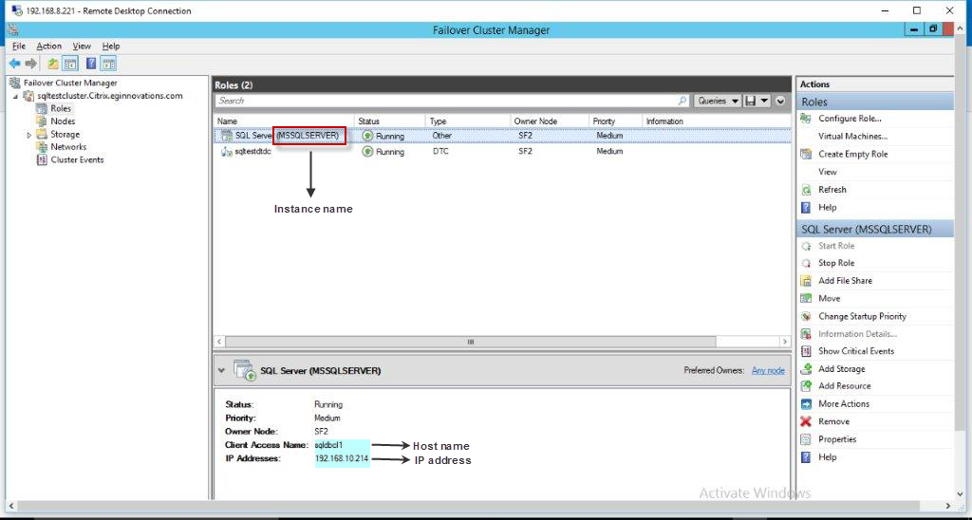Go back with the blue left arrow

(x=15, y=64)
